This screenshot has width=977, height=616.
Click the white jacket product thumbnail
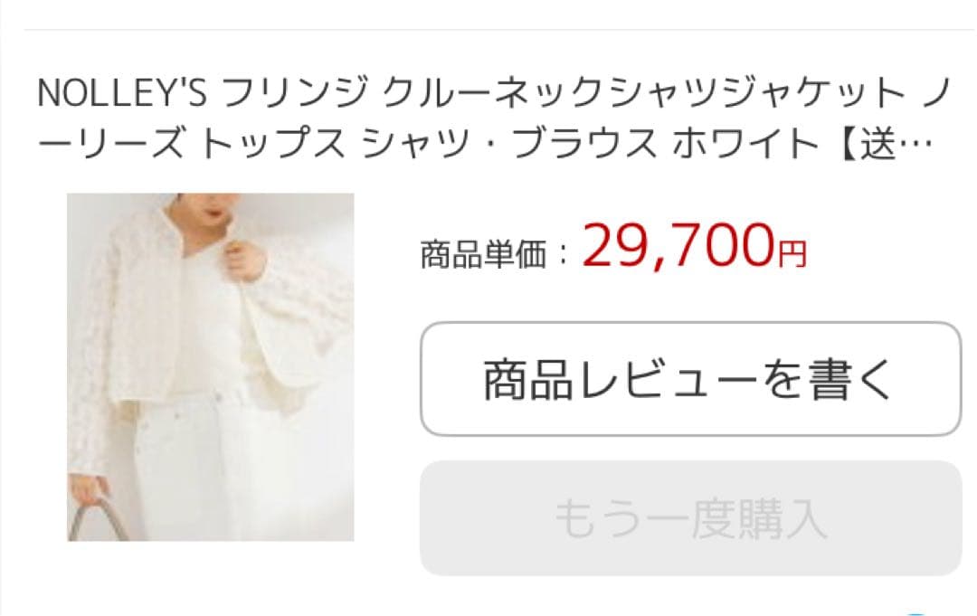211,367
